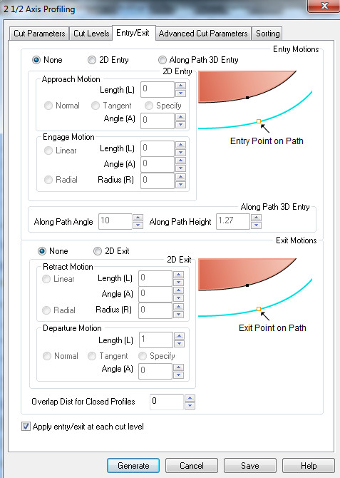Choose Along Path 3D Entry option
This screenshot has width=340, height=478.
[x=198, y=60]
